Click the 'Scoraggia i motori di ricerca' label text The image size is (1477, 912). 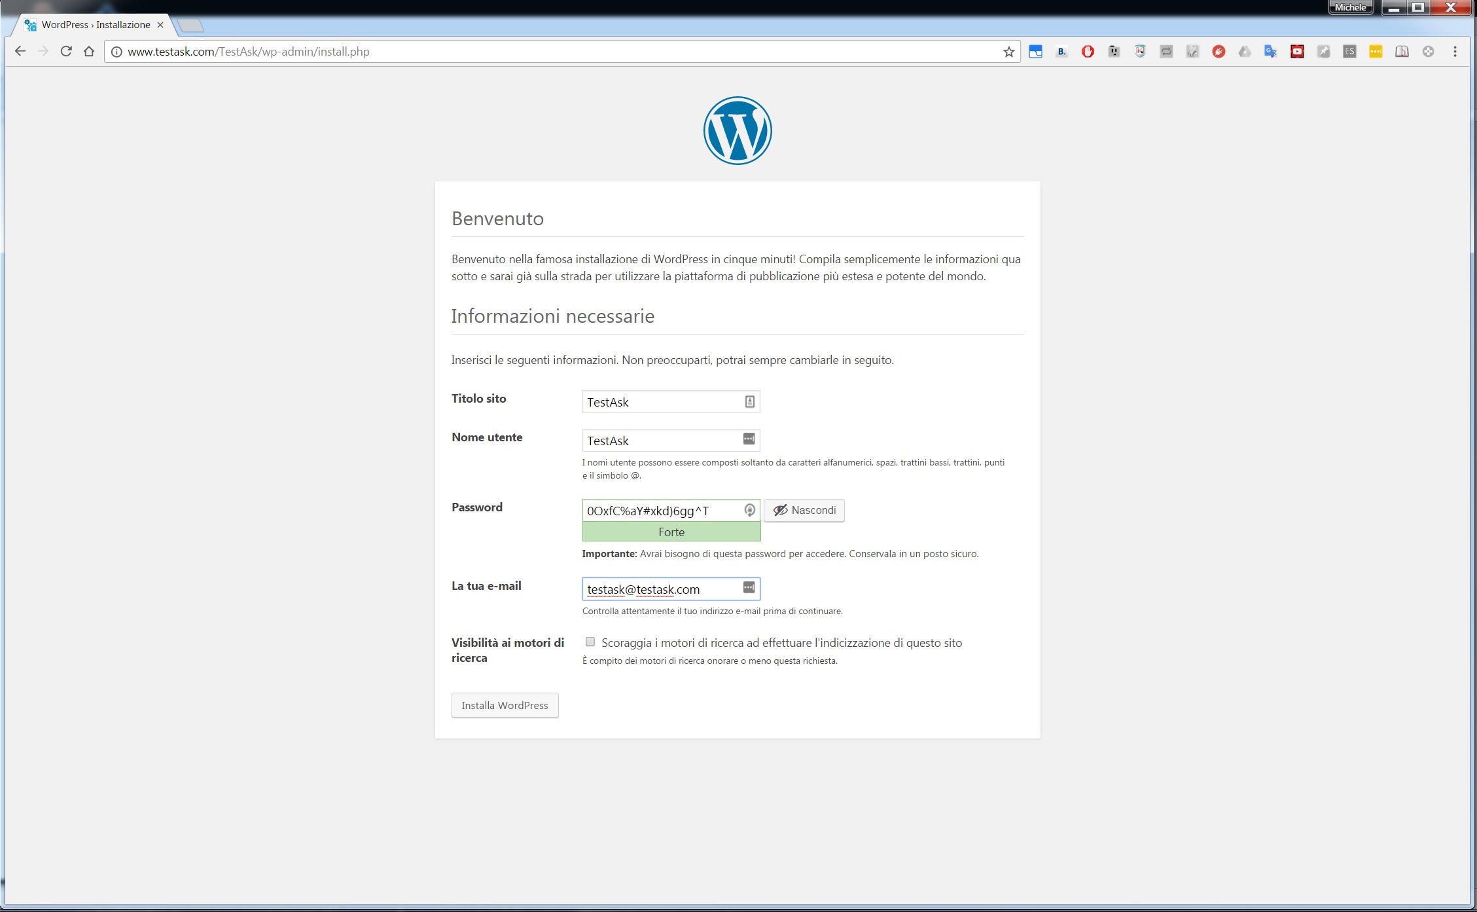(x=782, y=643)
